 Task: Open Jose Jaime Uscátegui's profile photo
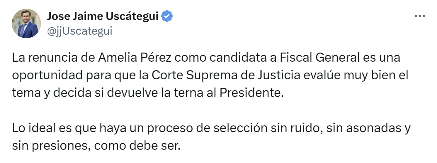26,23
